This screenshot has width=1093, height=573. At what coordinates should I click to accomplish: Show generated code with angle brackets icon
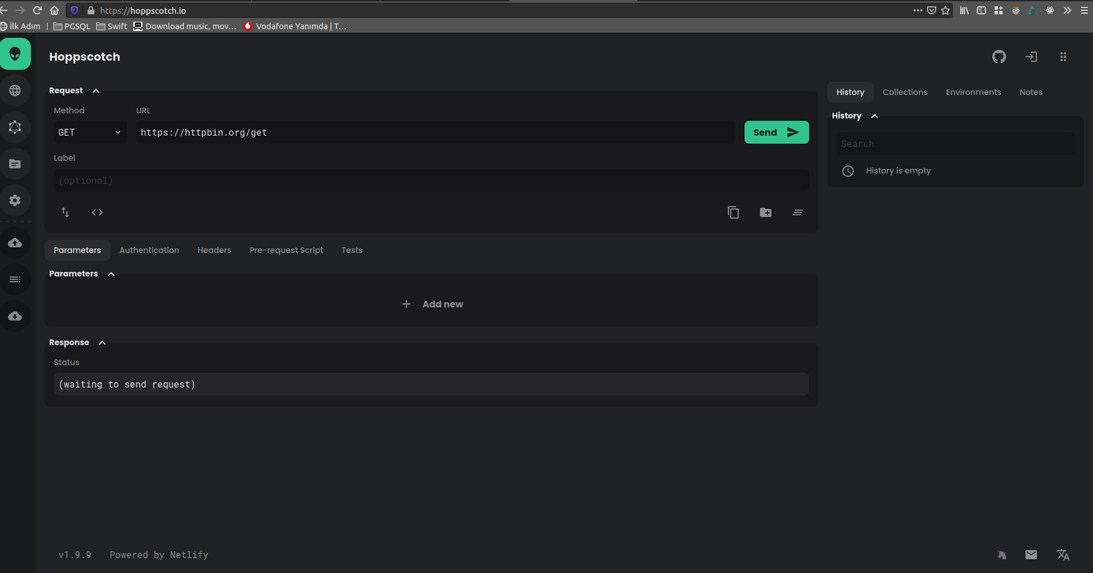click(x=97, y=212)
